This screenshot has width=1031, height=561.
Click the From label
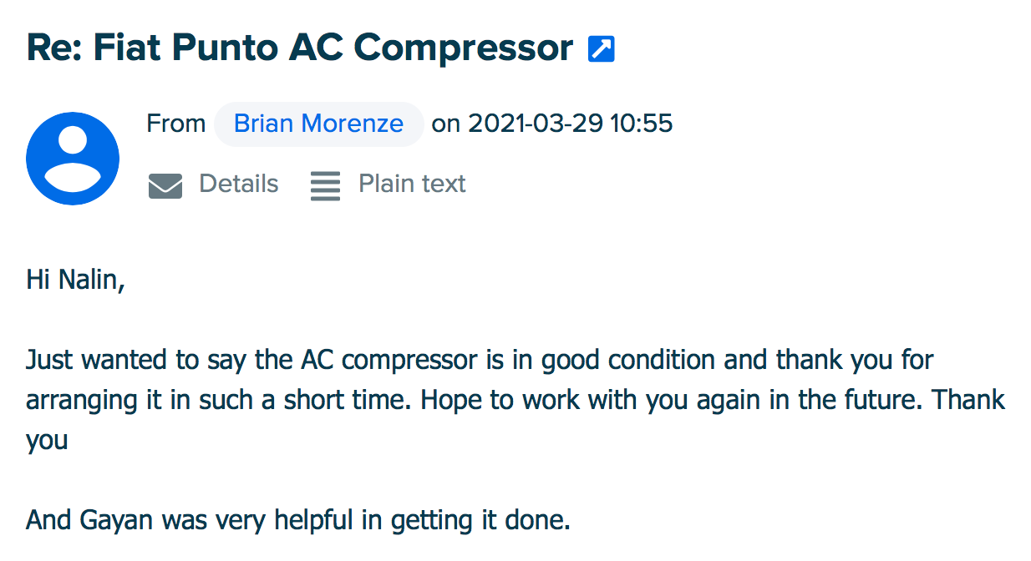point(175,124)
